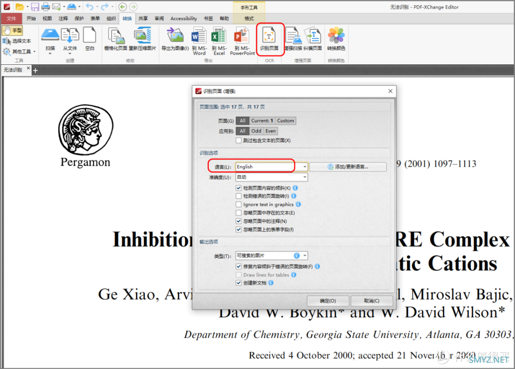
Task: Select the 选择文本 text tool
Action: 17,41
